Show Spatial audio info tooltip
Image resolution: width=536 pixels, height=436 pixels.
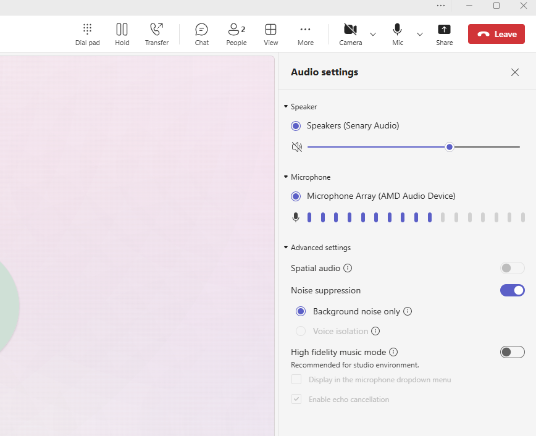(347, 268)
